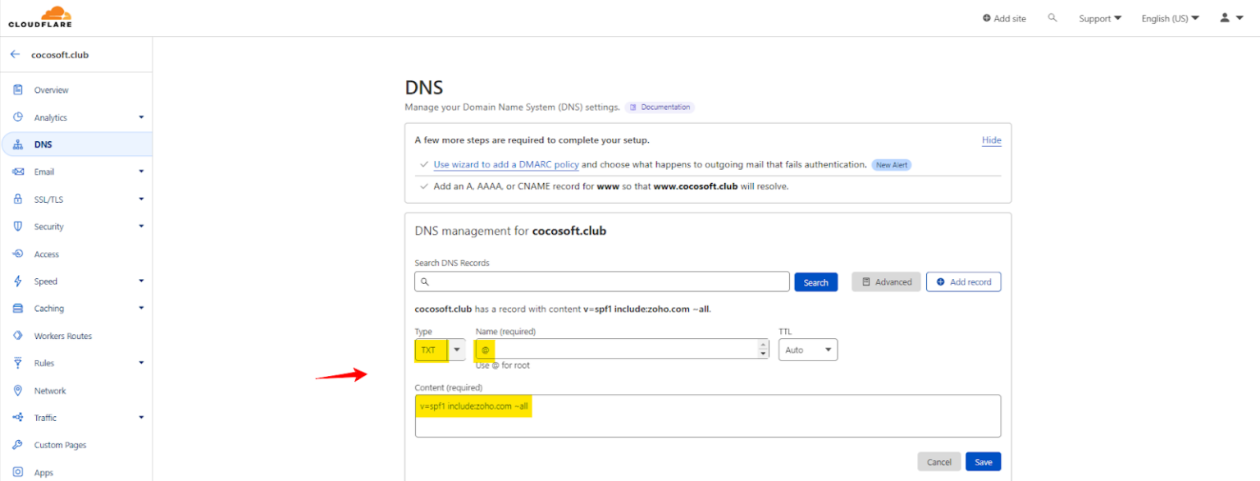
Task: Open the Overview section icon
Action: tap(18, 89)
